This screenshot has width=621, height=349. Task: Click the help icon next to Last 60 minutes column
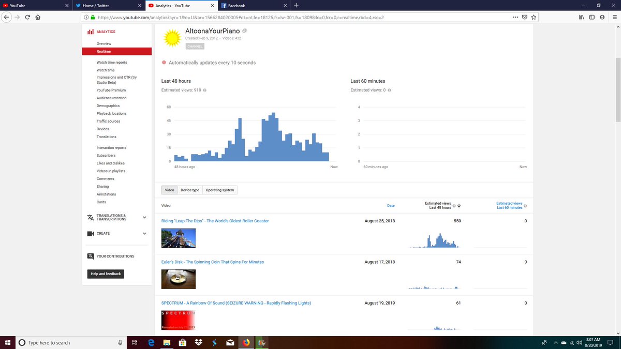[x=525, y=206]
